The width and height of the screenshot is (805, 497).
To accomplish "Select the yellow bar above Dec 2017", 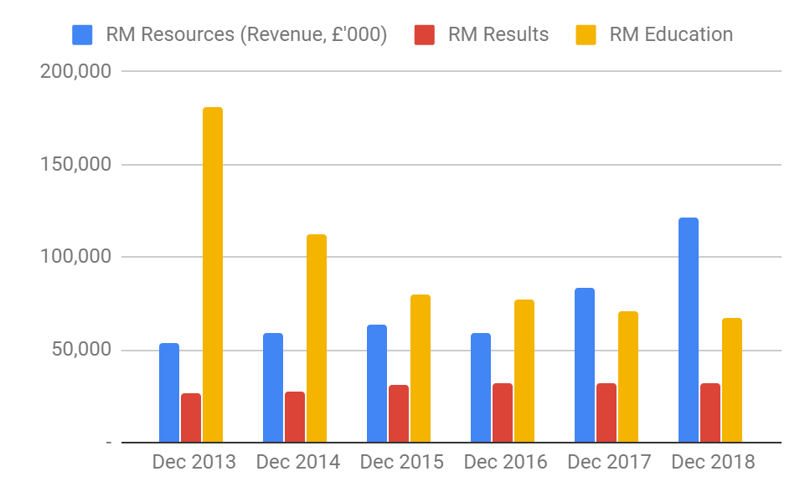I will point(628,377).
